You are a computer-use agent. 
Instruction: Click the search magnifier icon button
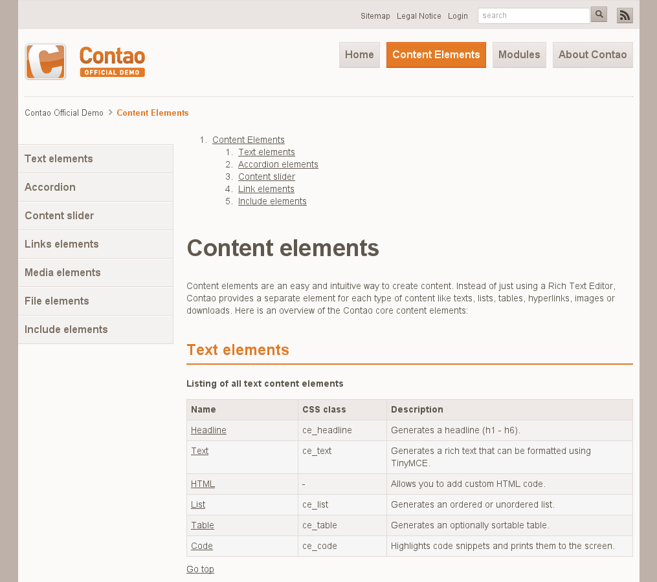pyautogui.click(x=599, y=15)
